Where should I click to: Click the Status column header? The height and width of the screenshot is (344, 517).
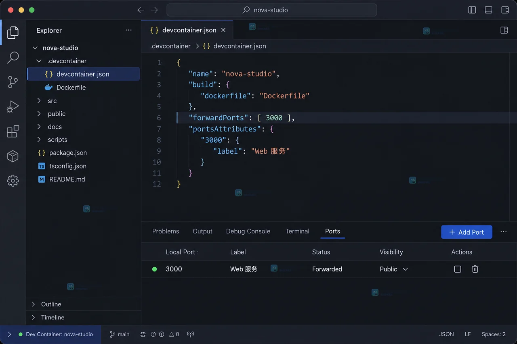click(x=321, y=252)
